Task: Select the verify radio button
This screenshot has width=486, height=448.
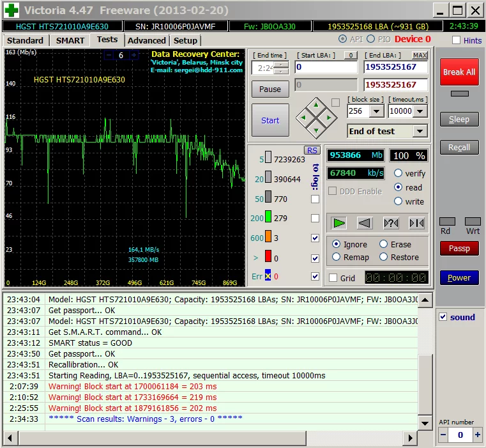Action: click(398, 173)
